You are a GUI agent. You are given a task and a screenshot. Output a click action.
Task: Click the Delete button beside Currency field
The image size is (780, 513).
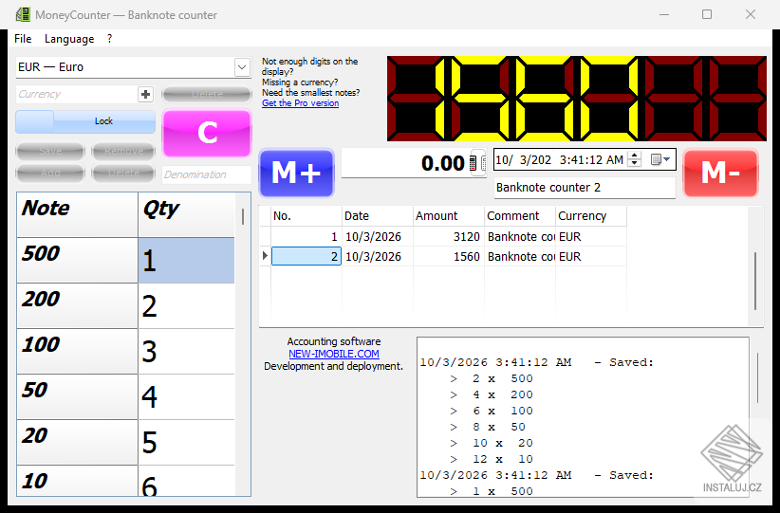tap(207, 94)
